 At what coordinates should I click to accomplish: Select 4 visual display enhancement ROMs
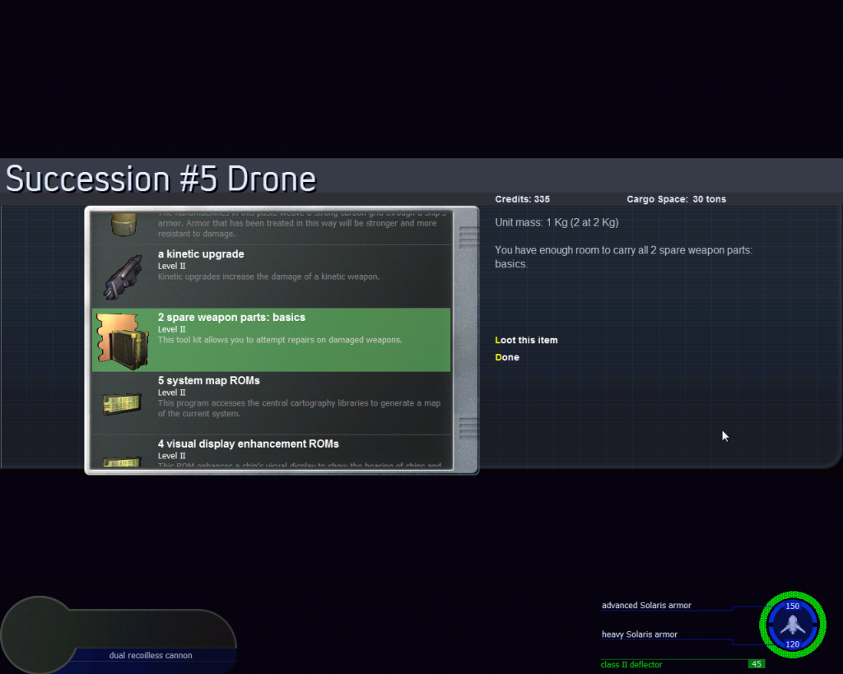(x=271, y=452)
